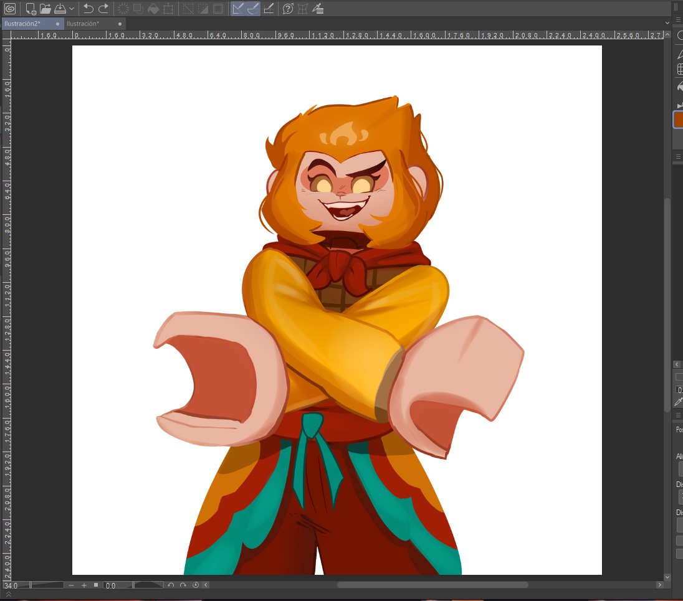The width and height of the screenshot is (683, 601).
Task: Click the Clear (spinner-shaped) icon
Action: (123, 8)
